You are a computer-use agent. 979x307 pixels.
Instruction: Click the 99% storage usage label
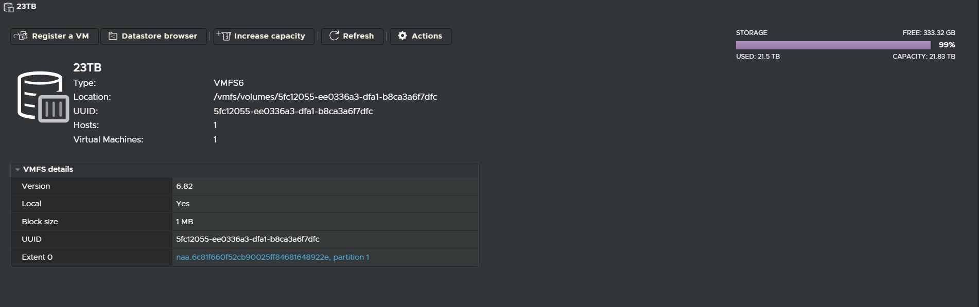[x=947, y=45]
